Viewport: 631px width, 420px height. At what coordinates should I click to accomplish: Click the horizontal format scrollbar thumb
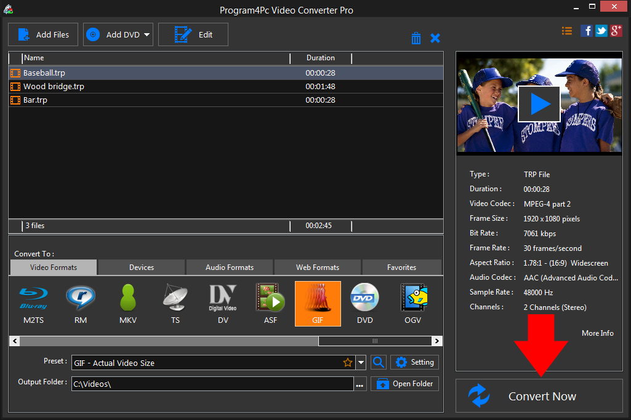coord(374,341)
